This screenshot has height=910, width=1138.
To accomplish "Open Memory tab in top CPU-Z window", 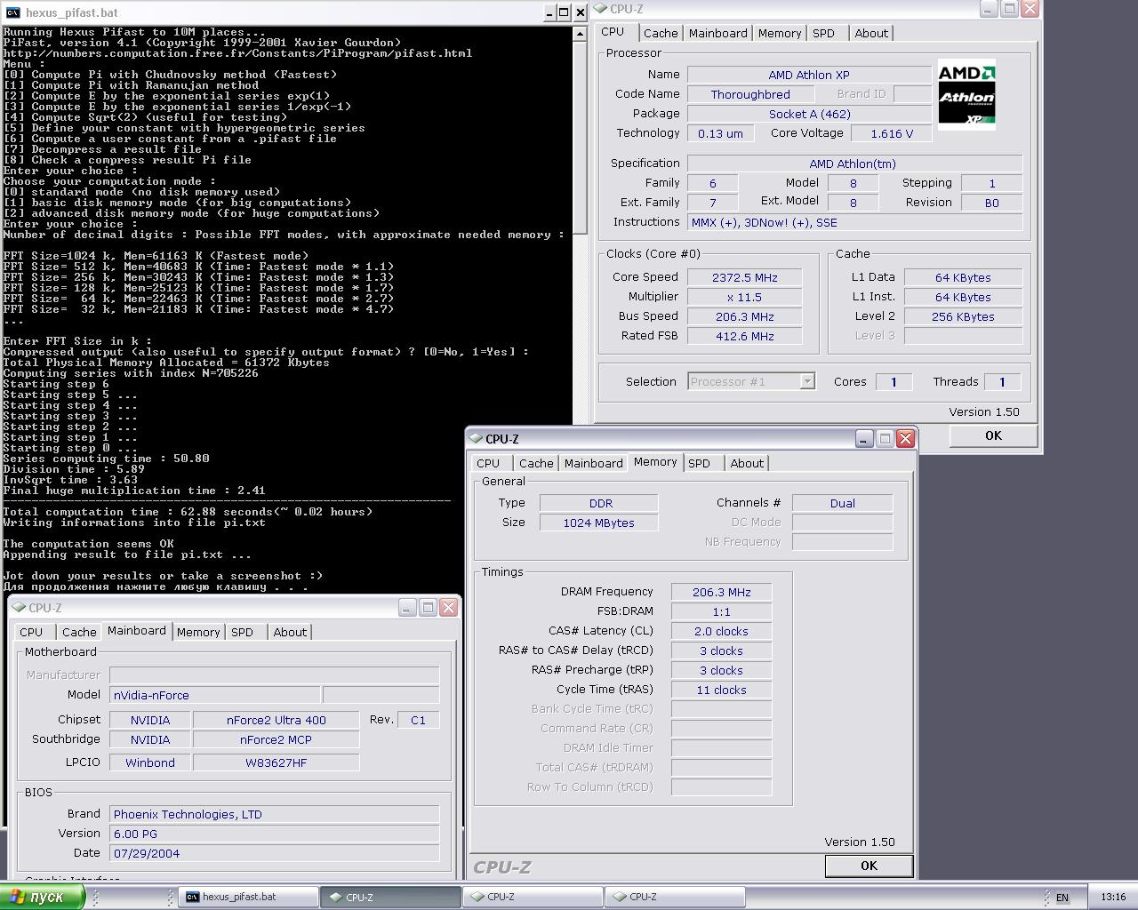I will (780, 33).
